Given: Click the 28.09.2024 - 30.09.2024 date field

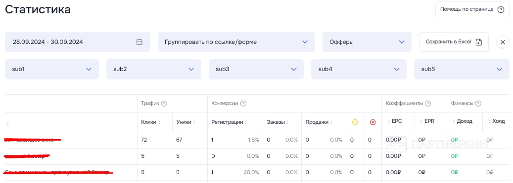Looking at the screenshot, I should [x=78, y=42].
